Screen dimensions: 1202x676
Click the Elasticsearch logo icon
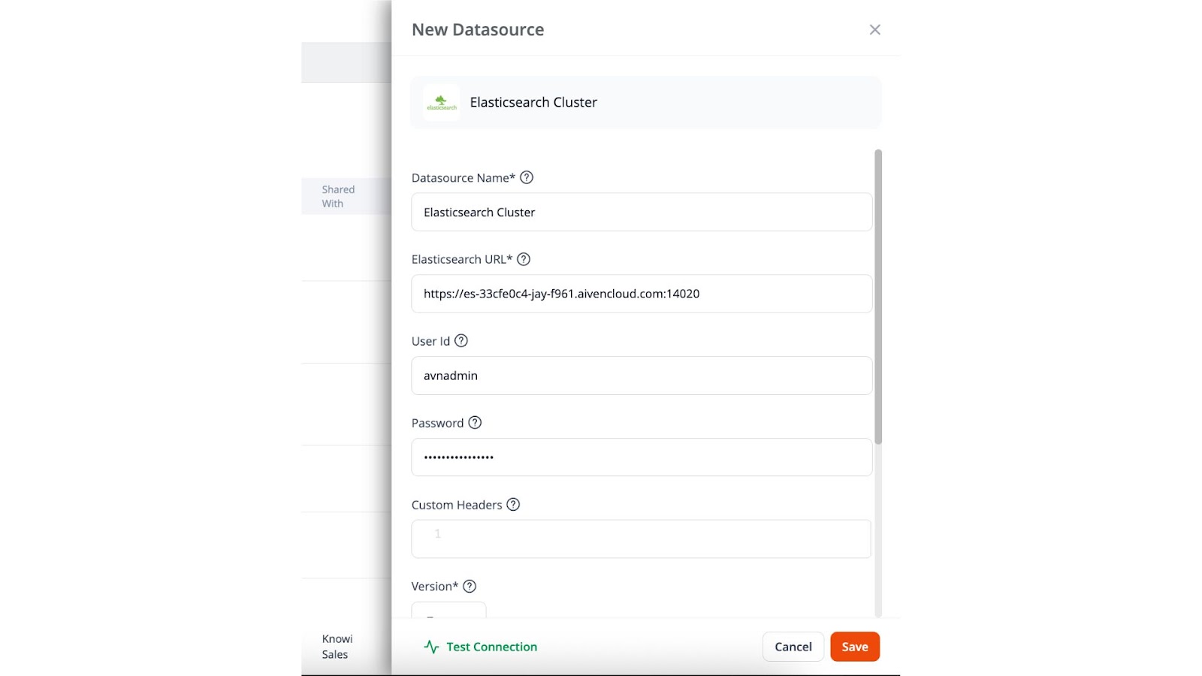click(442, 103)
